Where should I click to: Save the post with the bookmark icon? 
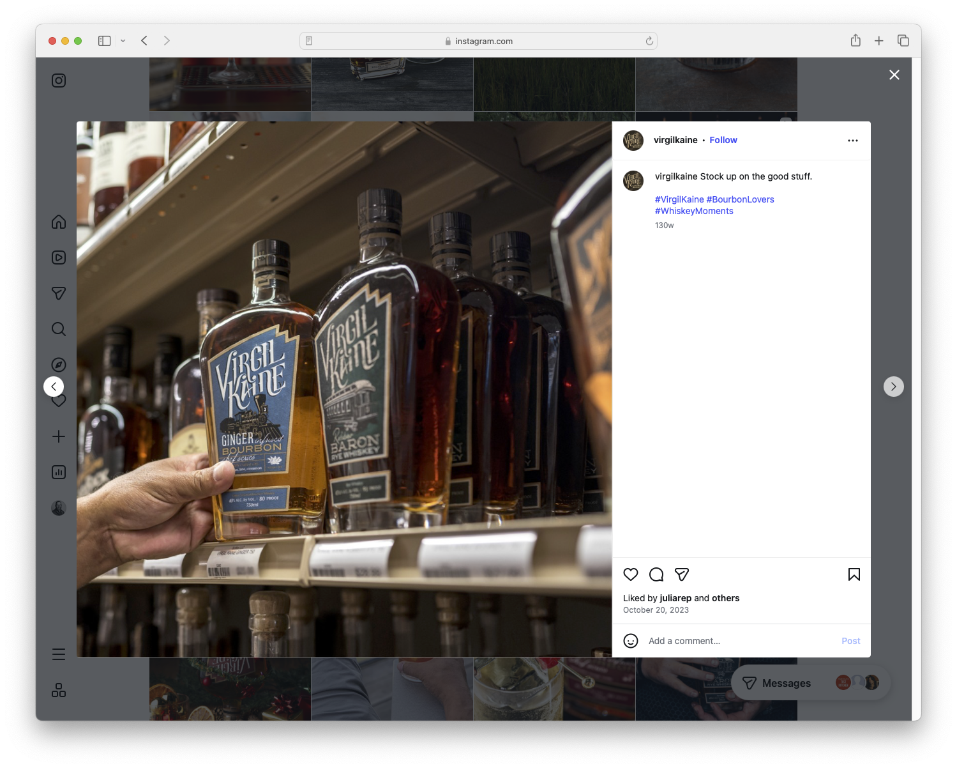click(854, 574)
